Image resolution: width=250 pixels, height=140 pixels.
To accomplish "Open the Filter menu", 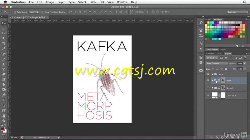I will click(x=93, y=2).
